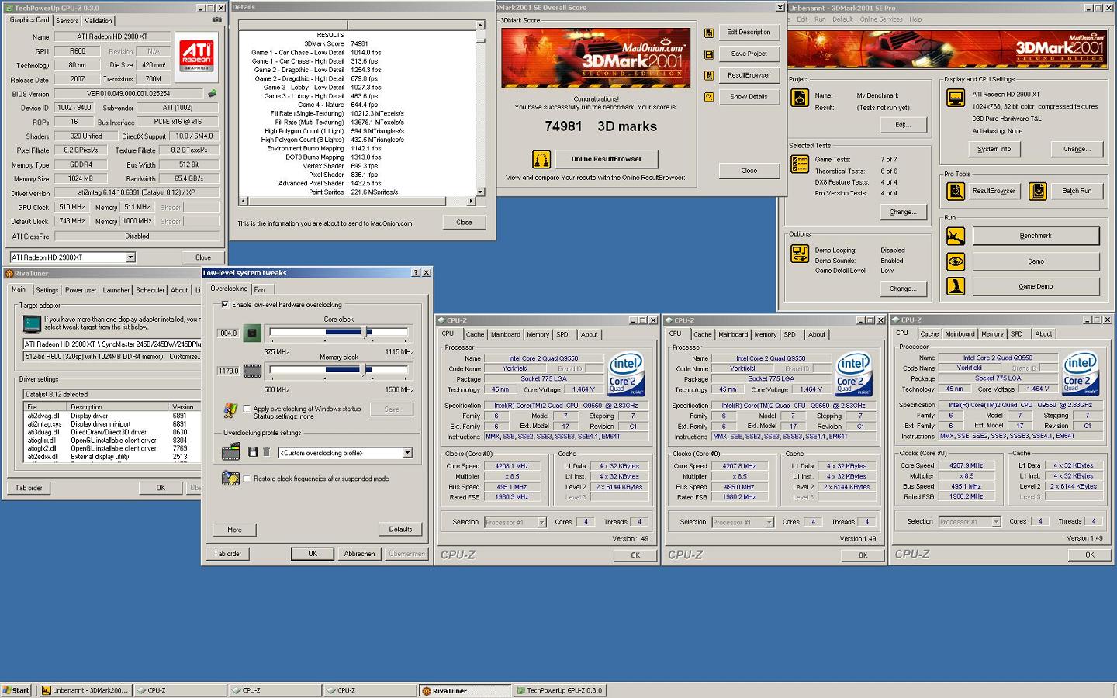
Task: Click the 3DMark Options section icon
Action: 800,253
